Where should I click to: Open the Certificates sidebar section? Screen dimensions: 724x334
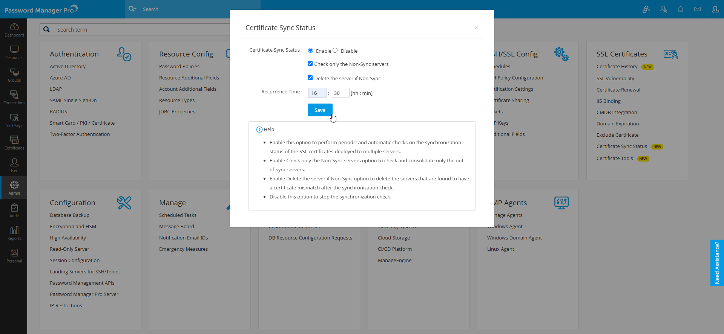click(x=14, y=143)
